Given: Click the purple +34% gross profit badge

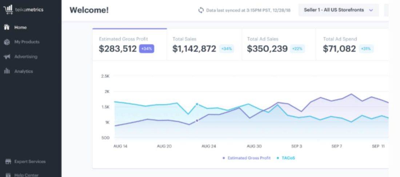Looking at the screenshot, I should (x=147, y=49).
